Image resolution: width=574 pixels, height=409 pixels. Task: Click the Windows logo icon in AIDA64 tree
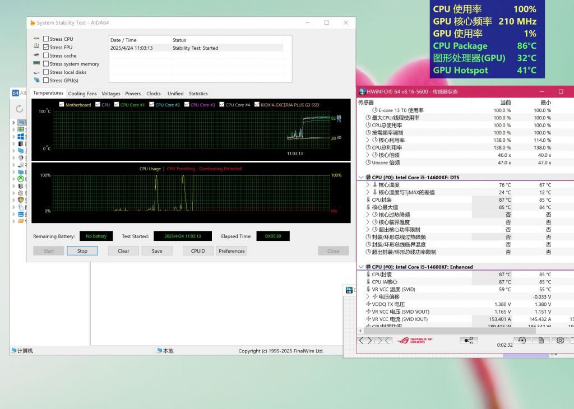[21, 136]
